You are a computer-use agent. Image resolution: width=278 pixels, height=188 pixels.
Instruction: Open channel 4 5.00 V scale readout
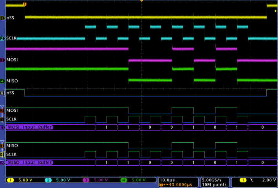pyautogui.click(x=139, y=180)
